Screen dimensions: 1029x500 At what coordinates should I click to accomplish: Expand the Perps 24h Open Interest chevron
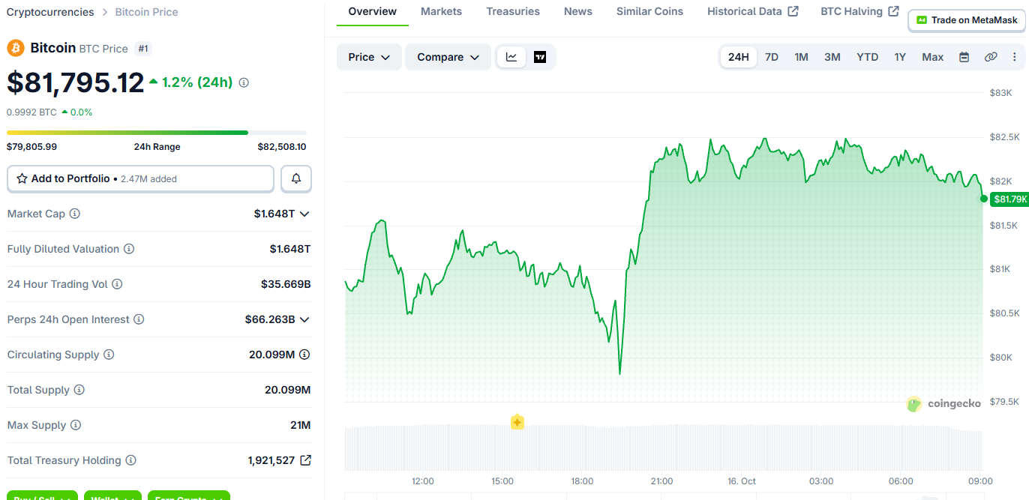pos(304,319)
